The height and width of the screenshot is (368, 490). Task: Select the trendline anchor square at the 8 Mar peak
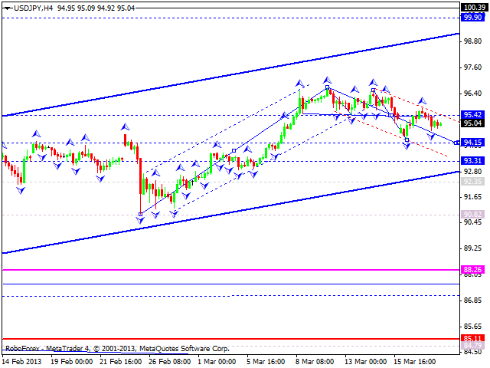tap(327, 87)
